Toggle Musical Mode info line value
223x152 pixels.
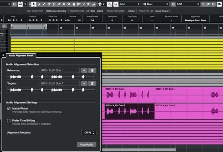click(x=171, y=20)
